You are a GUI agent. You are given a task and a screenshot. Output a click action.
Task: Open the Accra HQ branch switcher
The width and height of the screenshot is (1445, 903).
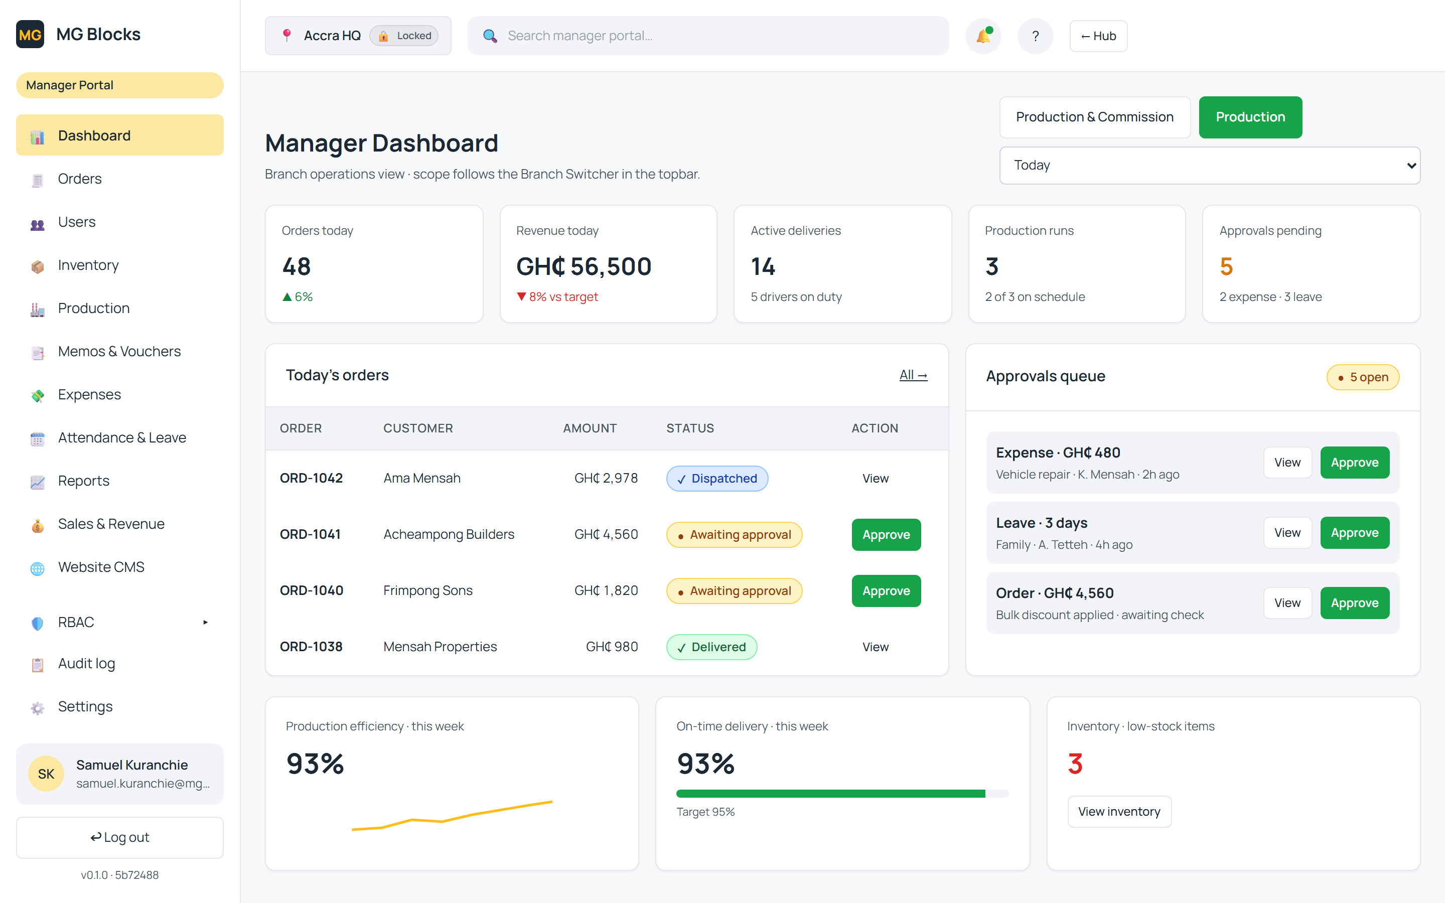[358, 36]
